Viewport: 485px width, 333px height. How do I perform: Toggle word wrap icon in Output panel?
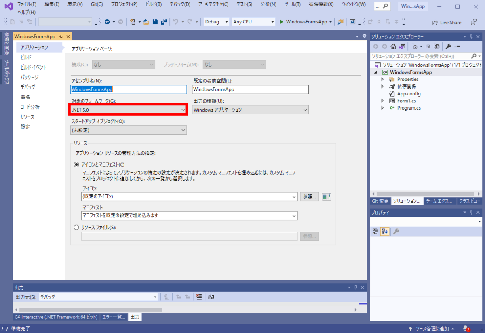(x=211, y=297)
